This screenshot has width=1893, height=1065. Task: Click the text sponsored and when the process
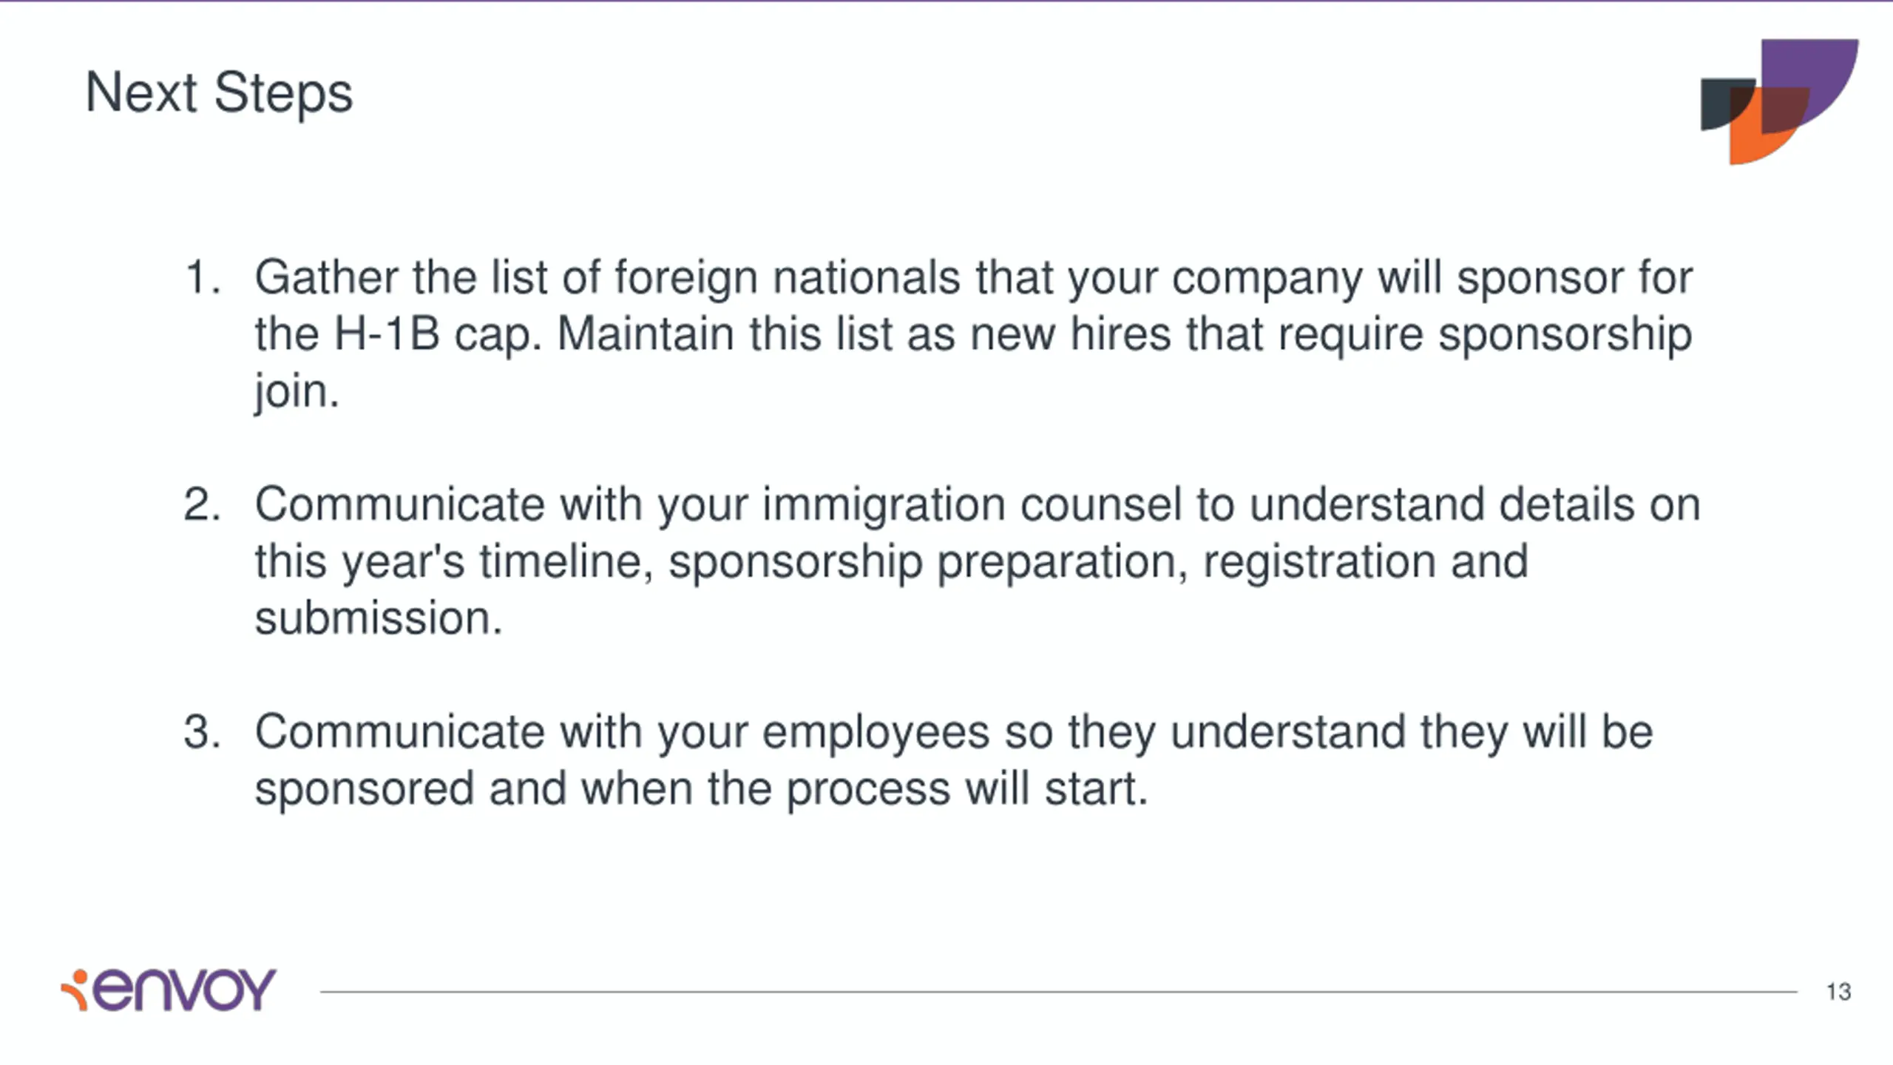pyautogui.click(x=602, y=790)
